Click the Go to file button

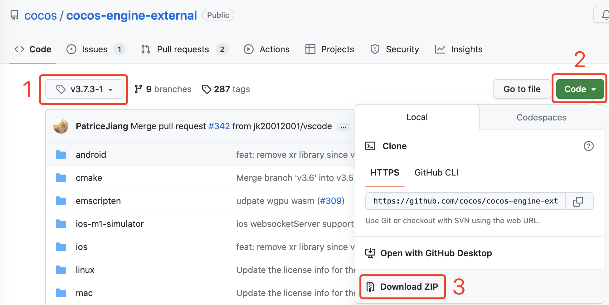522,89
